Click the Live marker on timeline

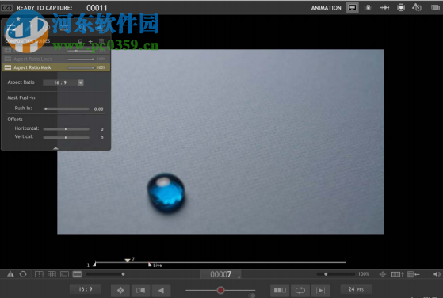coord(150,265)
